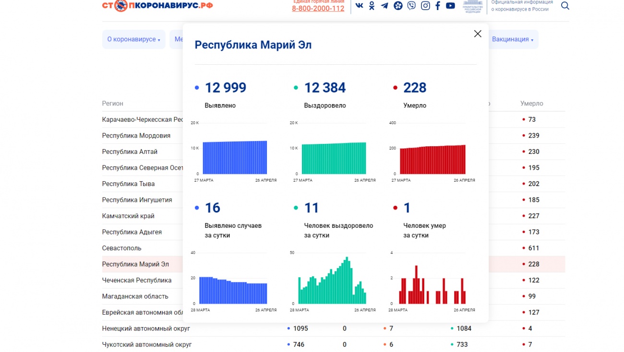Click the Регион column header

click(x=112, y=104)
